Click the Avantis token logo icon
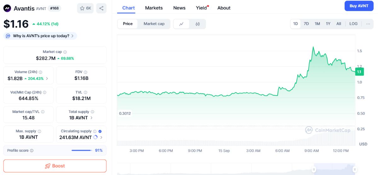The image size is (378, 175). [7, 8]
